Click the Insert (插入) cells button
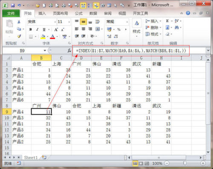The width and height of the screenshot is (213, 169). coord(153,21)
